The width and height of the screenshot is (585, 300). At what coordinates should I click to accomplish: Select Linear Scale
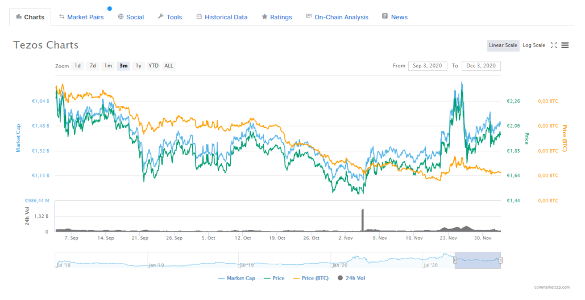[x=503, y=45]
